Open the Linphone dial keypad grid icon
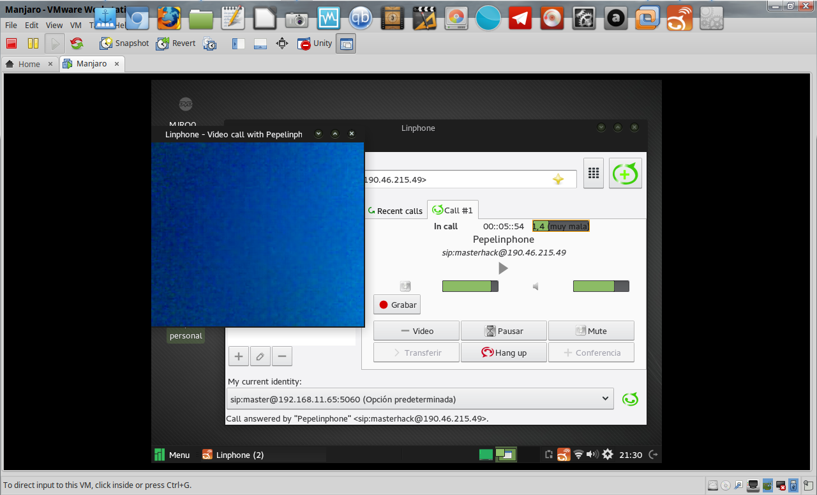The image size is (817, 495). (594, 173)
